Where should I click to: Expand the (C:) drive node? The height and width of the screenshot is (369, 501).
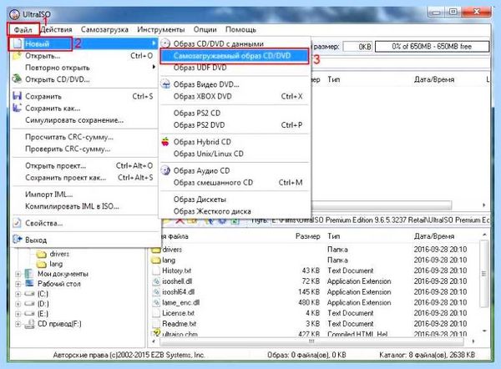[x=18, y=294]
